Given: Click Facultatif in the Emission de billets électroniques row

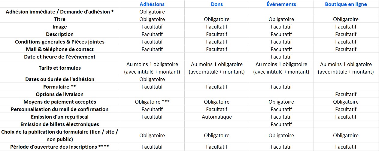Looking at the screenshot, I should [281, 124].
